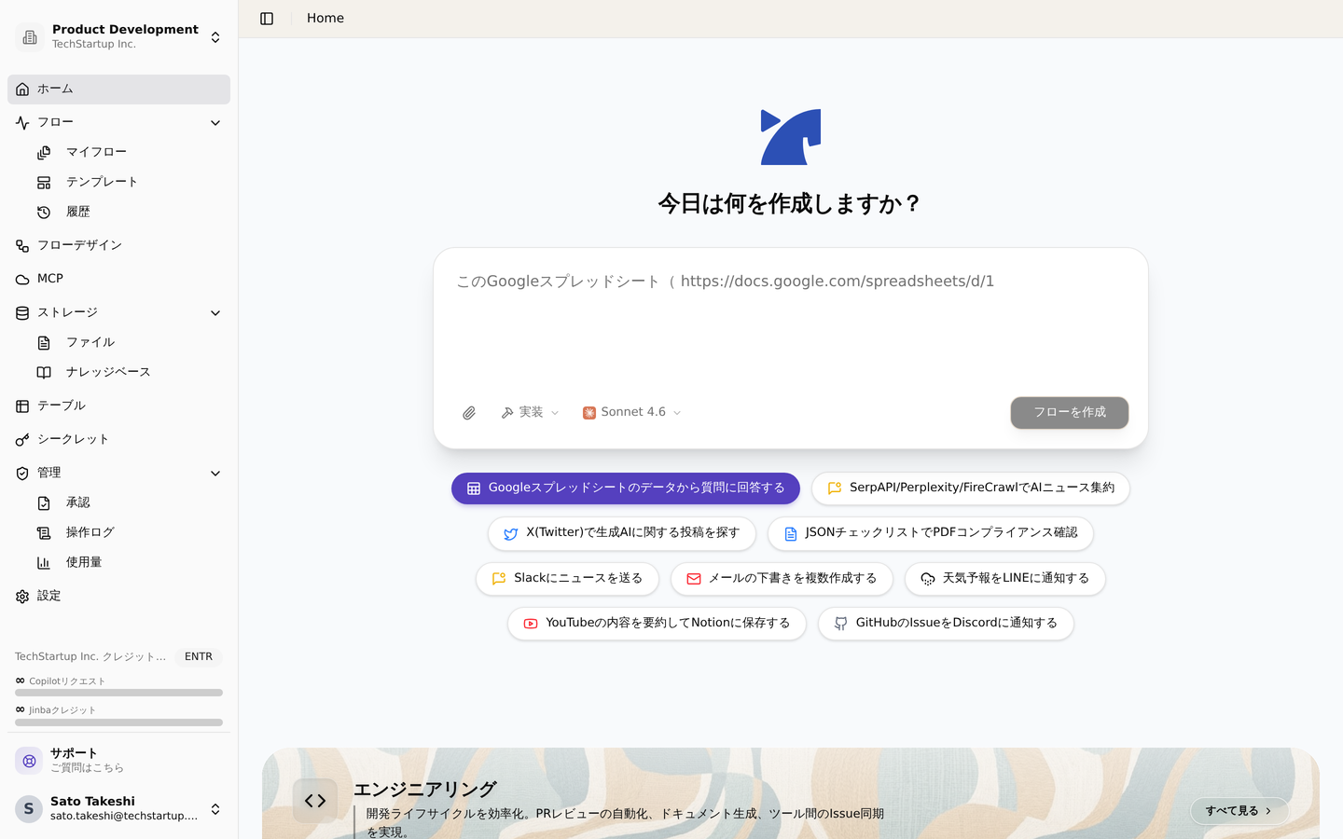Open the 実装 mode dropdown
The image size is (1343, 839).
(x=530, y=412)
